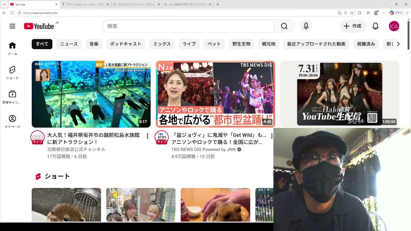Open options menu for the 盆ジョヴィ video
411x231 pixels.
click(x=272, y=136)
